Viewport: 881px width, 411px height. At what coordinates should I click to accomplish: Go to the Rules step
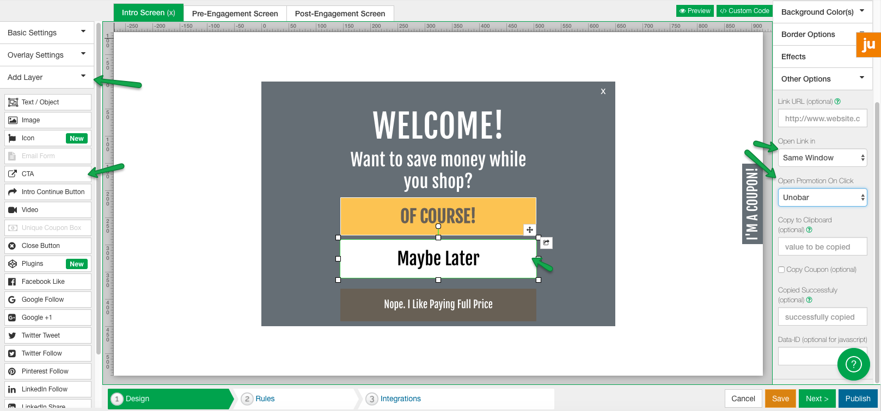pos(265,398)
